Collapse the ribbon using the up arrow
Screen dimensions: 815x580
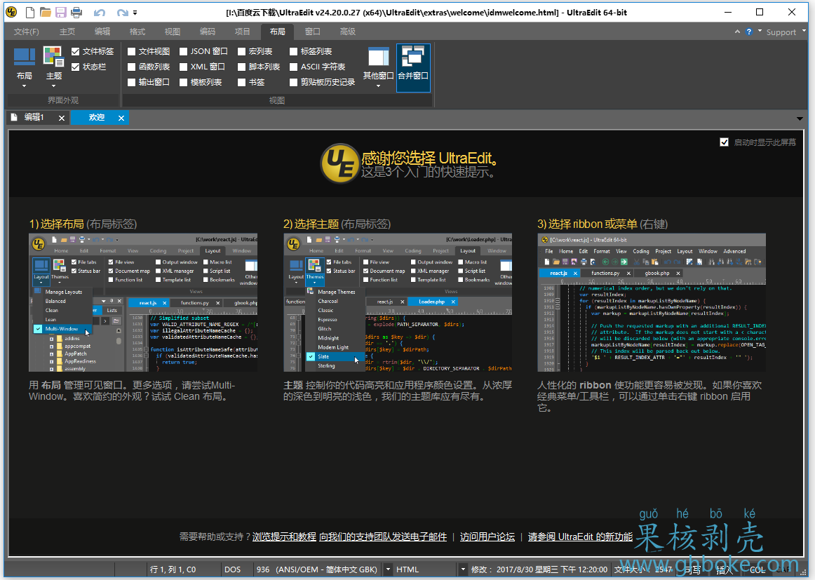737,32
